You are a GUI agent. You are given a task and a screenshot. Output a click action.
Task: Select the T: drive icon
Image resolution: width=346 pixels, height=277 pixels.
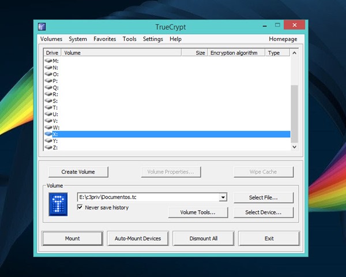tap(48, 107)
